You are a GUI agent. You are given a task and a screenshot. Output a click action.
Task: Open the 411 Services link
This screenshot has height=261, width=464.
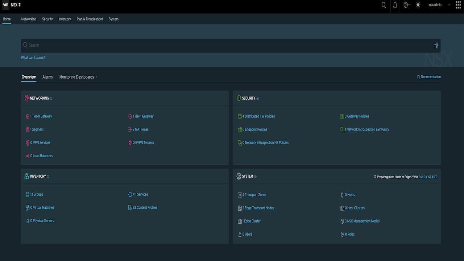(140, 194)
